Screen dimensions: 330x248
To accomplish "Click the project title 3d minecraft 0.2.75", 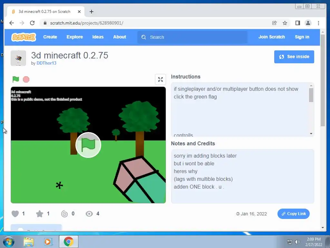I will (x=70, y=55).
